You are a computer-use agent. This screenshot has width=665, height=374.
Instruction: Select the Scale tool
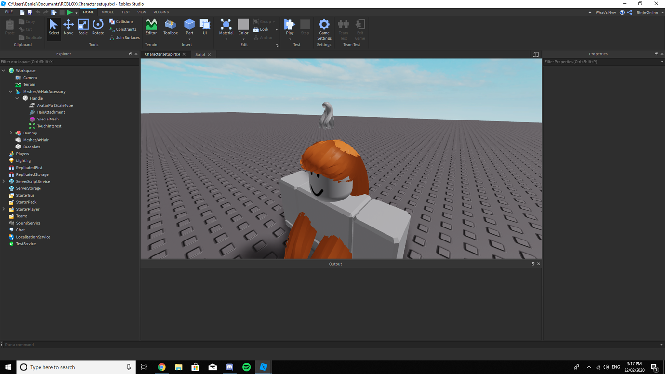point(82,27)
